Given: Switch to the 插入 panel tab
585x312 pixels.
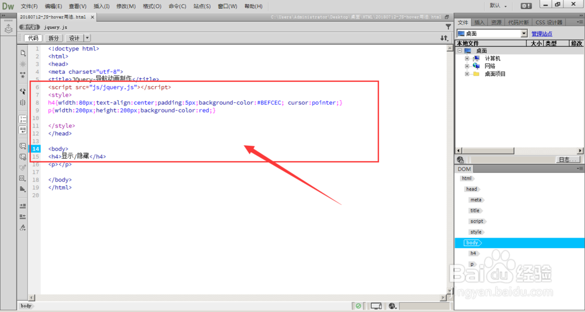Looking at the screenshot, I should tap(480, 22).
